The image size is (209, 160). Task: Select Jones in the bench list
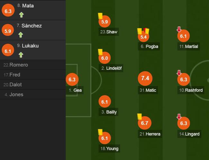(x=33, y=94)
